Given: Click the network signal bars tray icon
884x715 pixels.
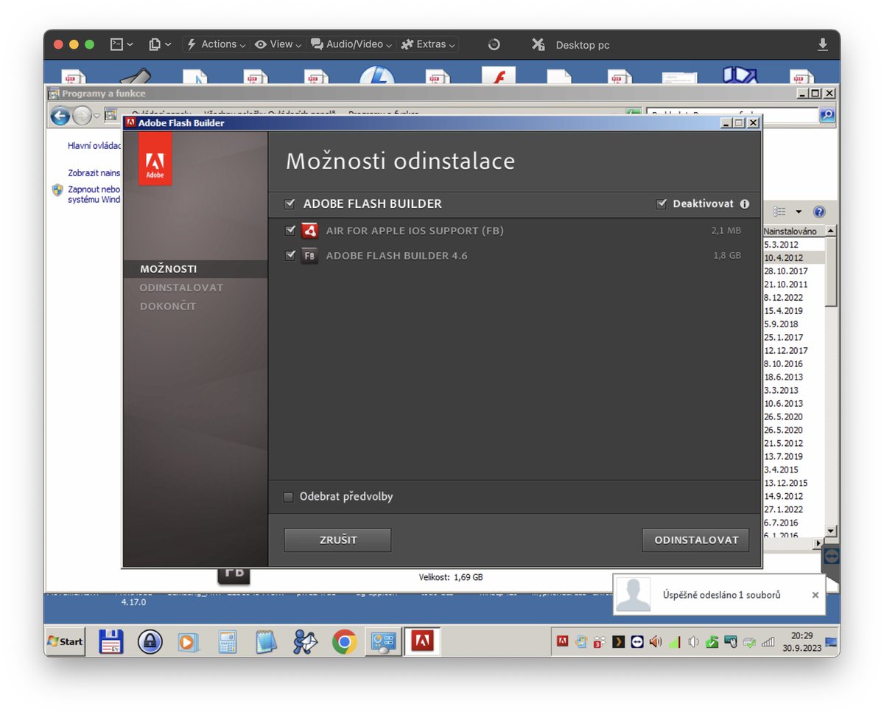Looking at the screenshot, I should click(768, 642).
